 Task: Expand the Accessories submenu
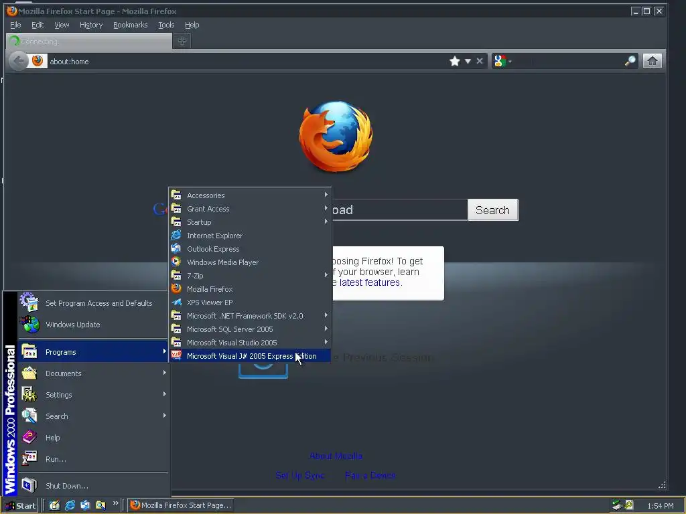tap(250, 195)
